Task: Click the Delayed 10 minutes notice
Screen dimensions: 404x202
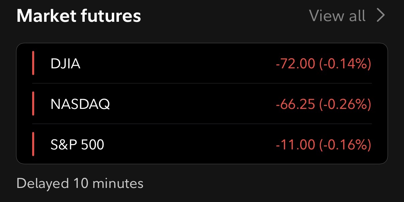Action: point(80,183)
